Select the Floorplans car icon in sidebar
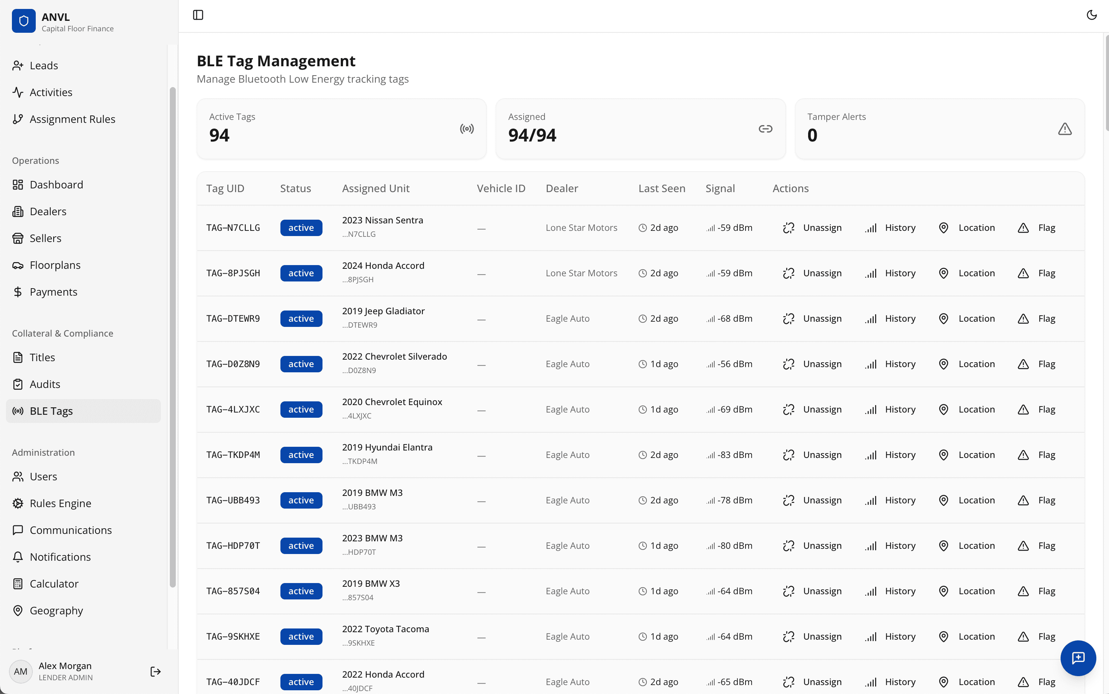Image resolution: width=1109 pixels, height=694 pixels. pyautogui.click(x=18, y=265)
